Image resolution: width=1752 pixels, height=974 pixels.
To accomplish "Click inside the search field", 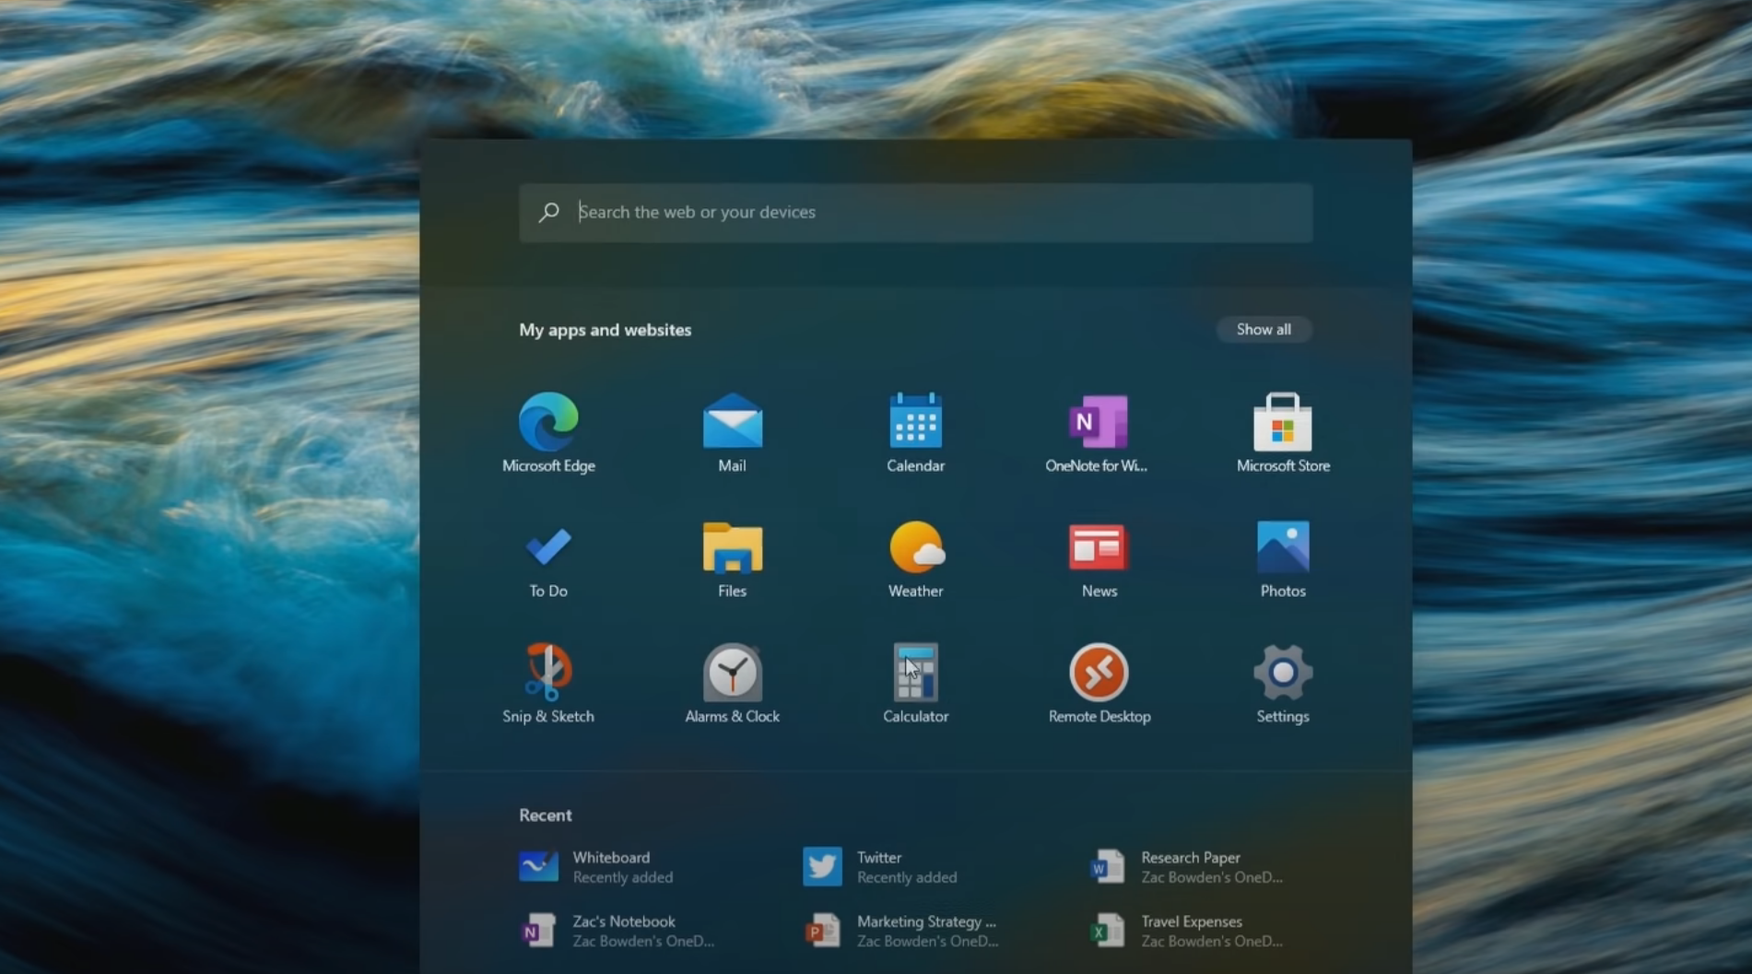I will point(916,212).
